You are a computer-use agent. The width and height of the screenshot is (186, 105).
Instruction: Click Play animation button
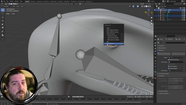click(79, 97)
